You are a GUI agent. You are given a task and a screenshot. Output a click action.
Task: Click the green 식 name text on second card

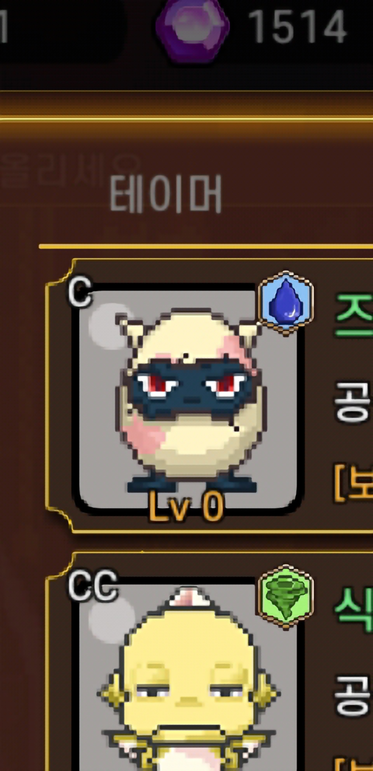tap(354, 610)
